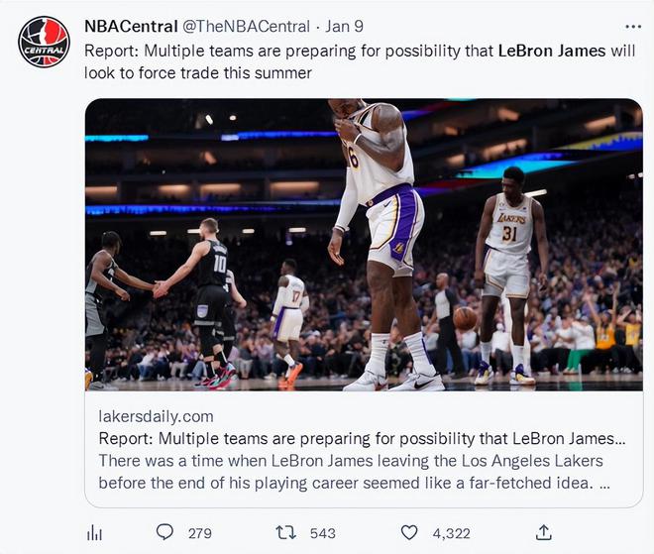
Task: Open NBACentral display name link
Action: 131,27
